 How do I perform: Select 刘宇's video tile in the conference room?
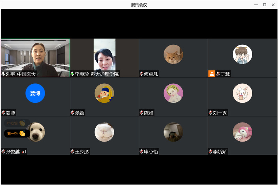click(x=35, y=56)
